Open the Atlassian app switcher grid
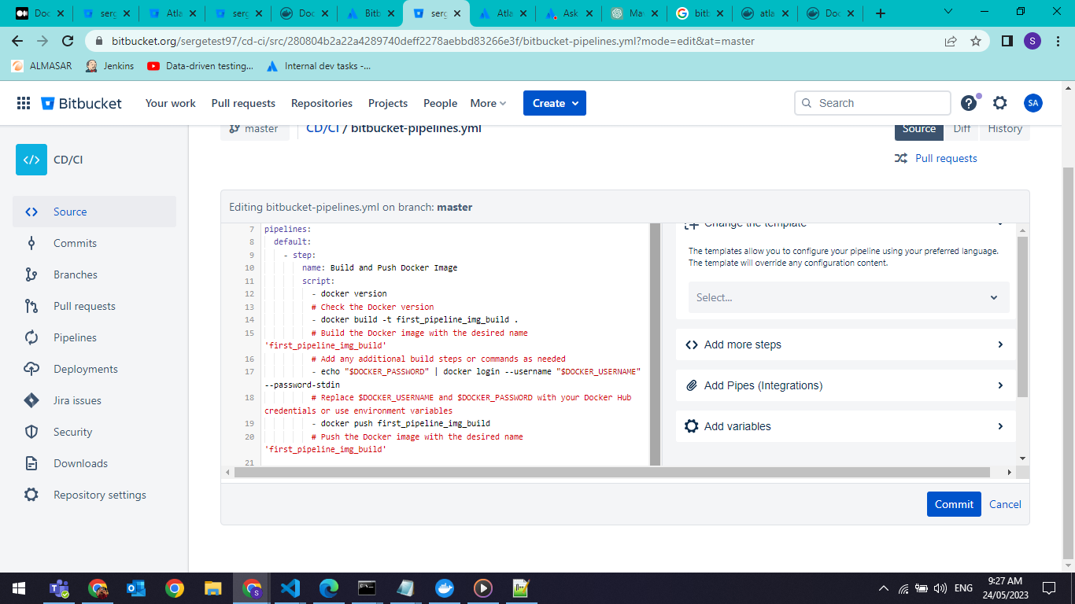The height and width of the screenshot is (604, 1075). click(x=24, y=103)
